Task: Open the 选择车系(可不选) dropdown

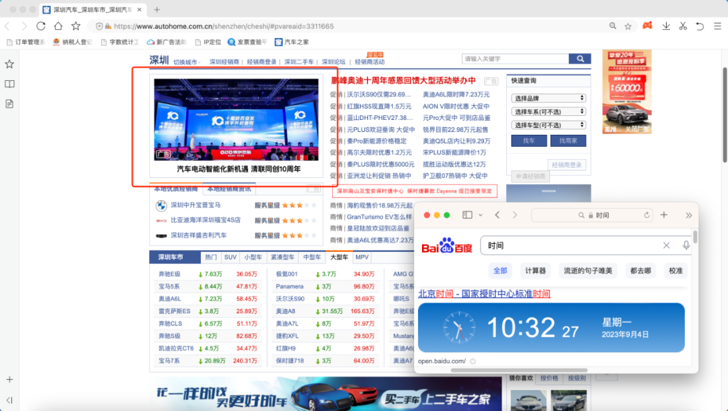Action: click(x=548, y=112)
